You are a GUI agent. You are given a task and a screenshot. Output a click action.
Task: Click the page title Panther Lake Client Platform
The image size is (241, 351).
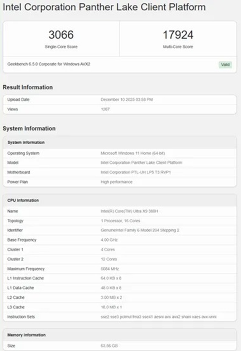point(104,7)
